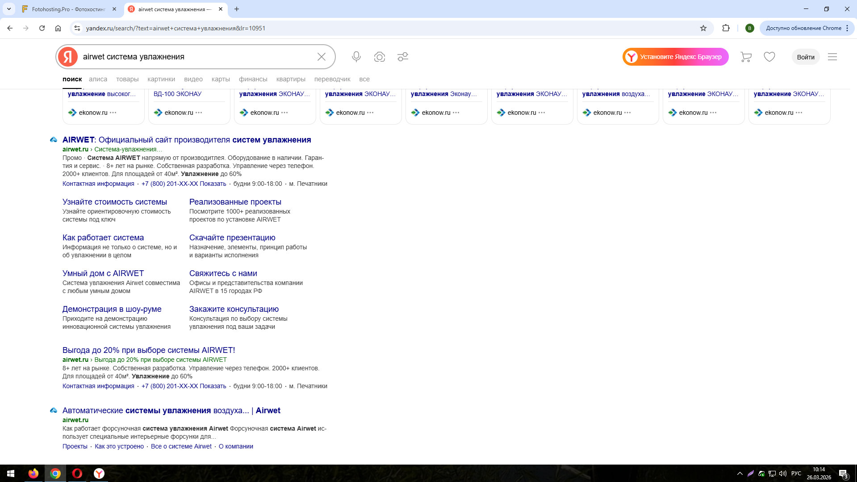Open «Свяжитесь с нами» link
857x482 pixels.
(223, 273)
